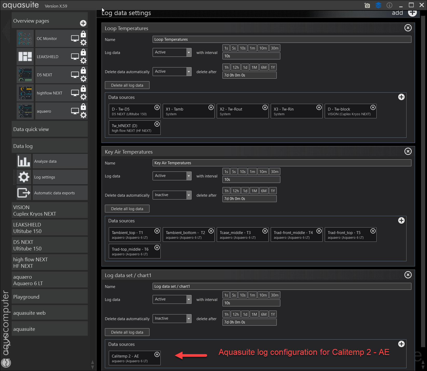Add a data source to Key Air Temperatures
The image size is (427, 371).
401,221
